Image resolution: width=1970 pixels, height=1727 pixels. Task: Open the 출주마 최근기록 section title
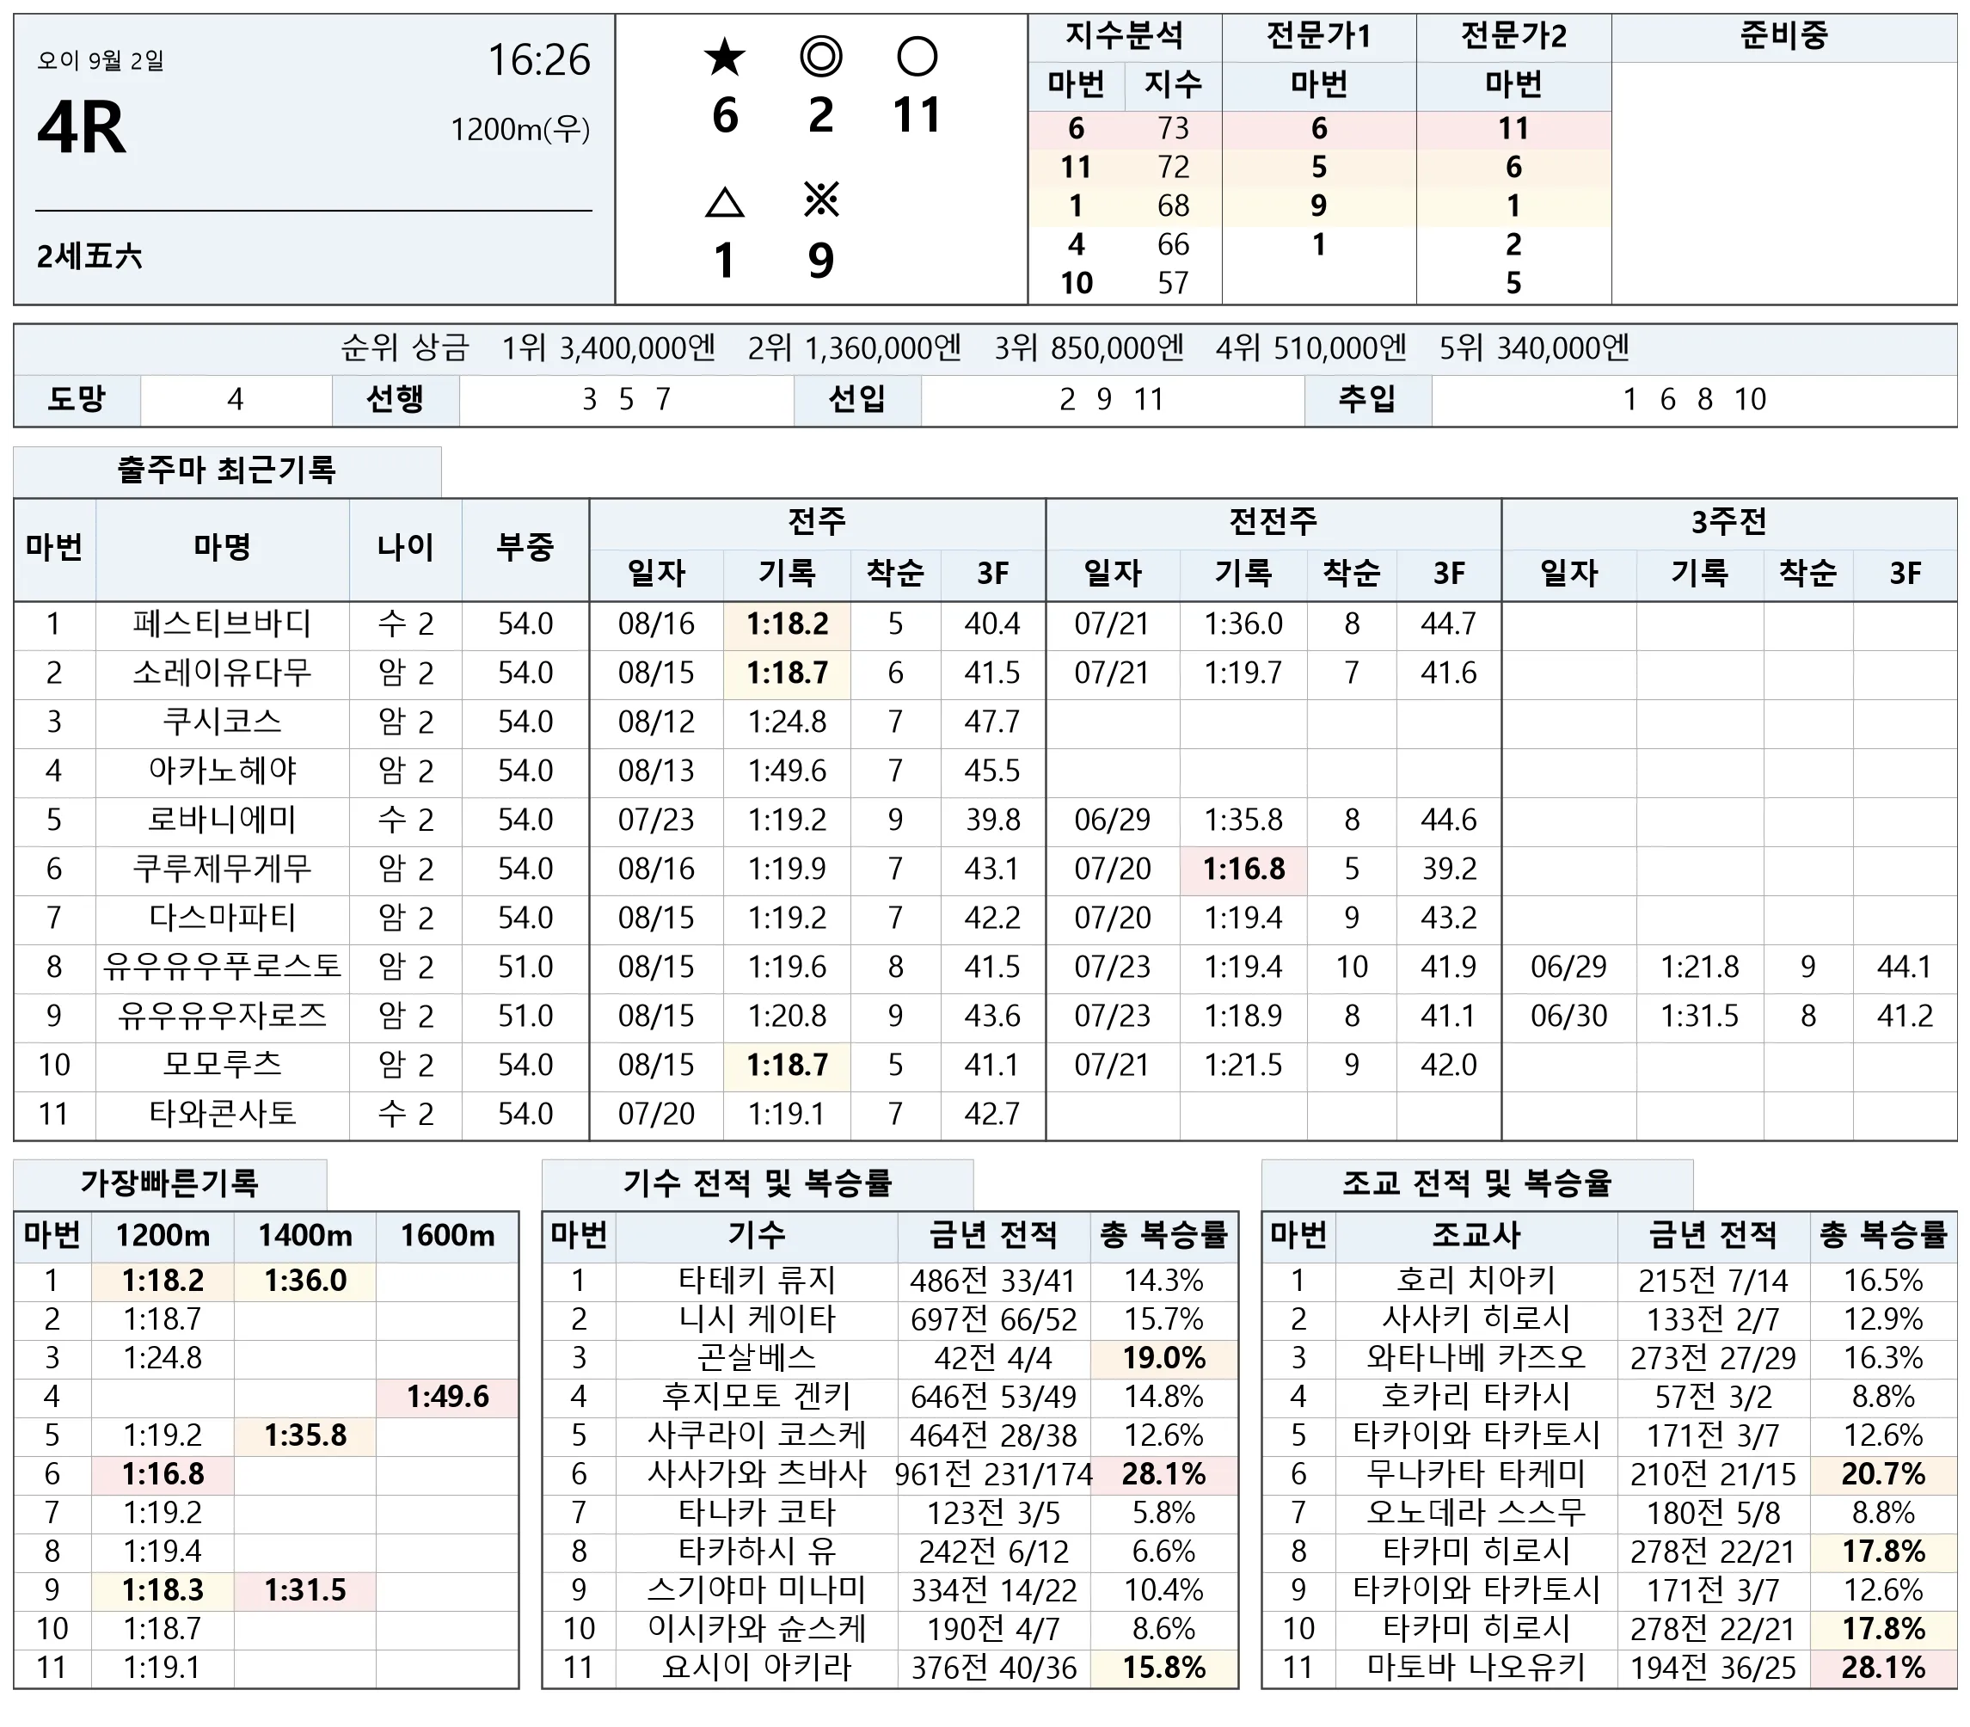pos(226,470)
